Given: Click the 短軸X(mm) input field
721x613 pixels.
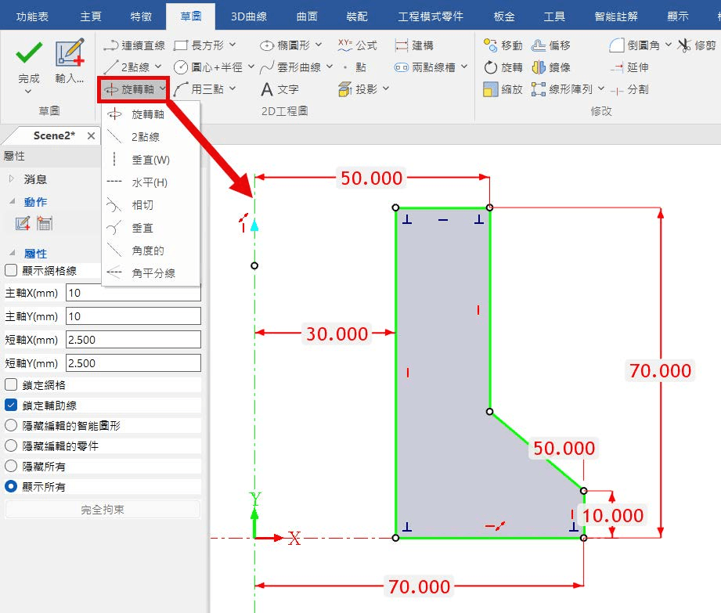Looking at the screenshot, I should pyautogui.click(x=133, y=340).
